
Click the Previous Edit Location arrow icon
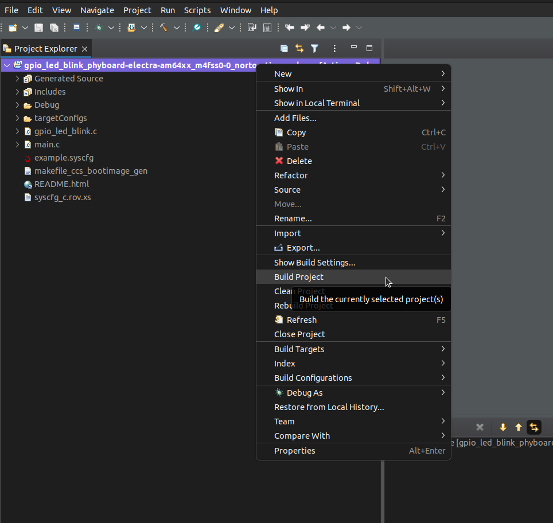point(290,28)
